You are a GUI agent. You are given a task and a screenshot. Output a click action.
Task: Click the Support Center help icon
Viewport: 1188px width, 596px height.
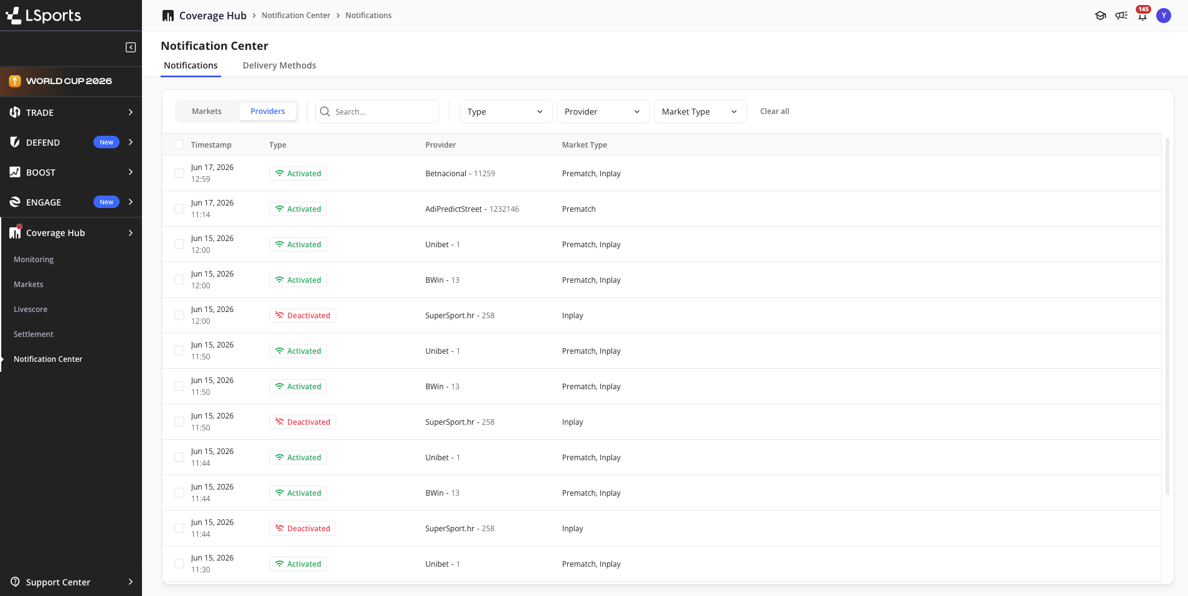tap(15, 582)
